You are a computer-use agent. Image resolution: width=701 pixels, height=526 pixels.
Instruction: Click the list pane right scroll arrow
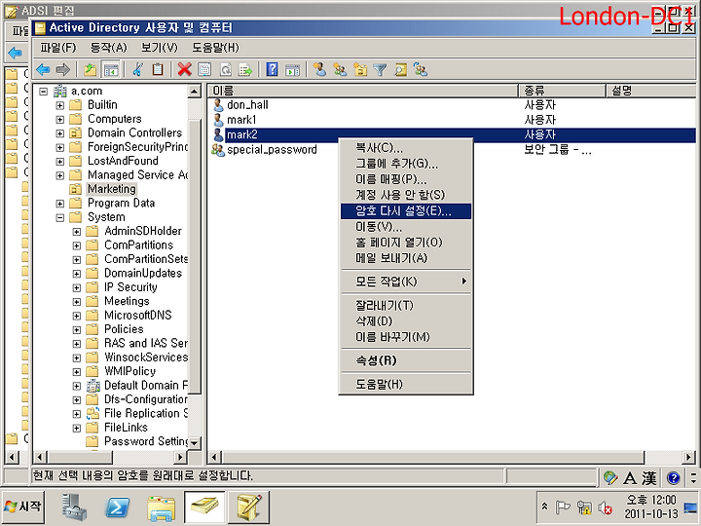point(689,457)
